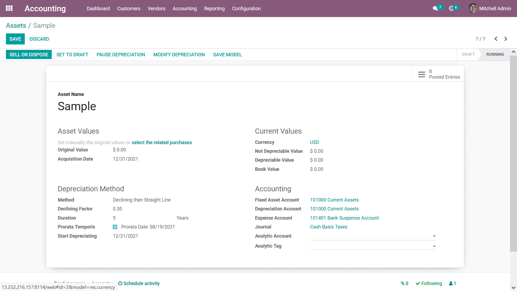Image resolution: width=517 pixels, height=291 pixels.
Task: Open the Dashboard menu
Action: click(x=98, y=8)
